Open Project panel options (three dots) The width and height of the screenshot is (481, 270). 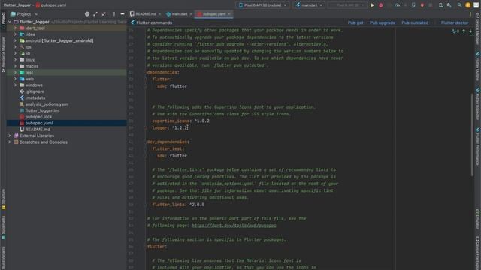point(114,14)
